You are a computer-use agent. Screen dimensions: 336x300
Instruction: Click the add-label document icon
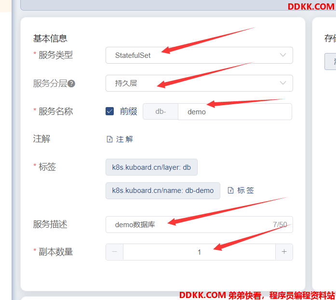(x=230, y=190)
